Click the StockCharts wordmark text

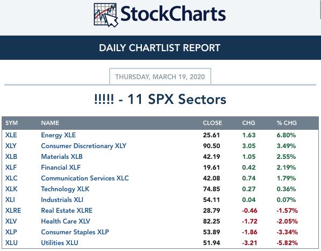(173, 14)
